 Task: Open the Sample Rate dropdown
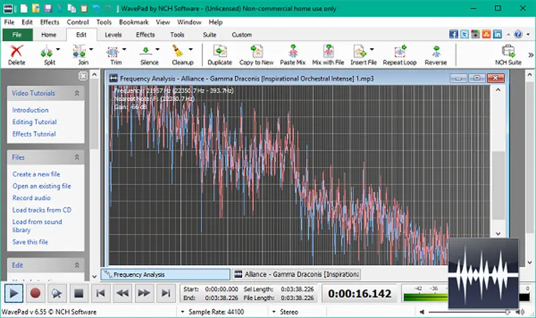(184, 312)
